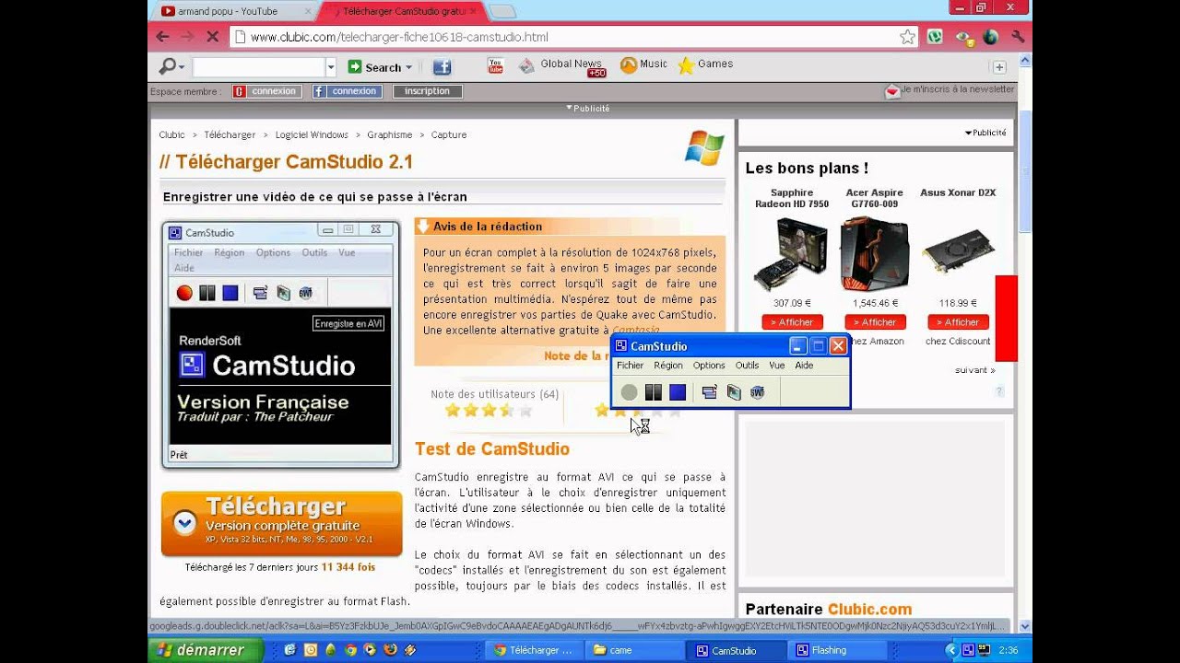Click the suivant » link in bons plans

point(975,370)
